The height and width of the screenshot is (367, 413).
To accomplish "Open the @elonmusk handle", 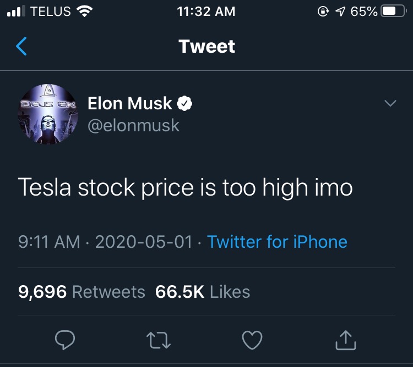I will click(133, 125).
